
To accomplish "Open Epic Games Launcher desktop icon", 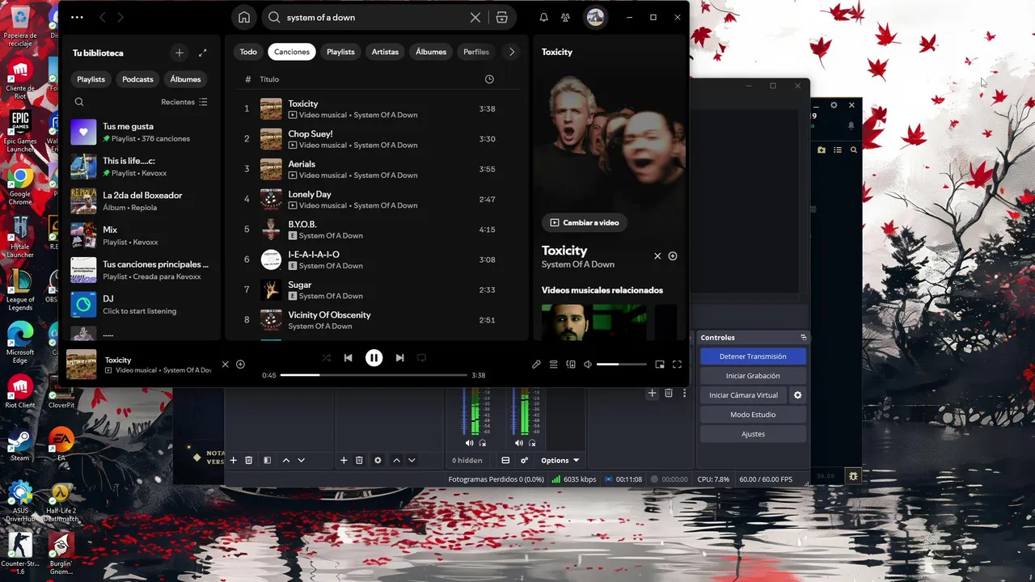I will tap(20, 131).
